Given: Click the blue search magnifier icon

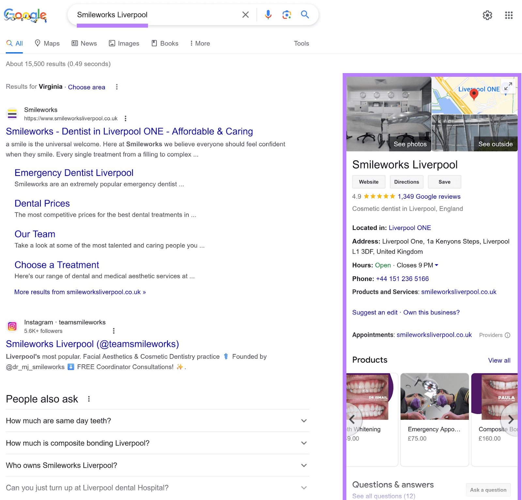Looking at the screenshot, I should pos(305,15).
